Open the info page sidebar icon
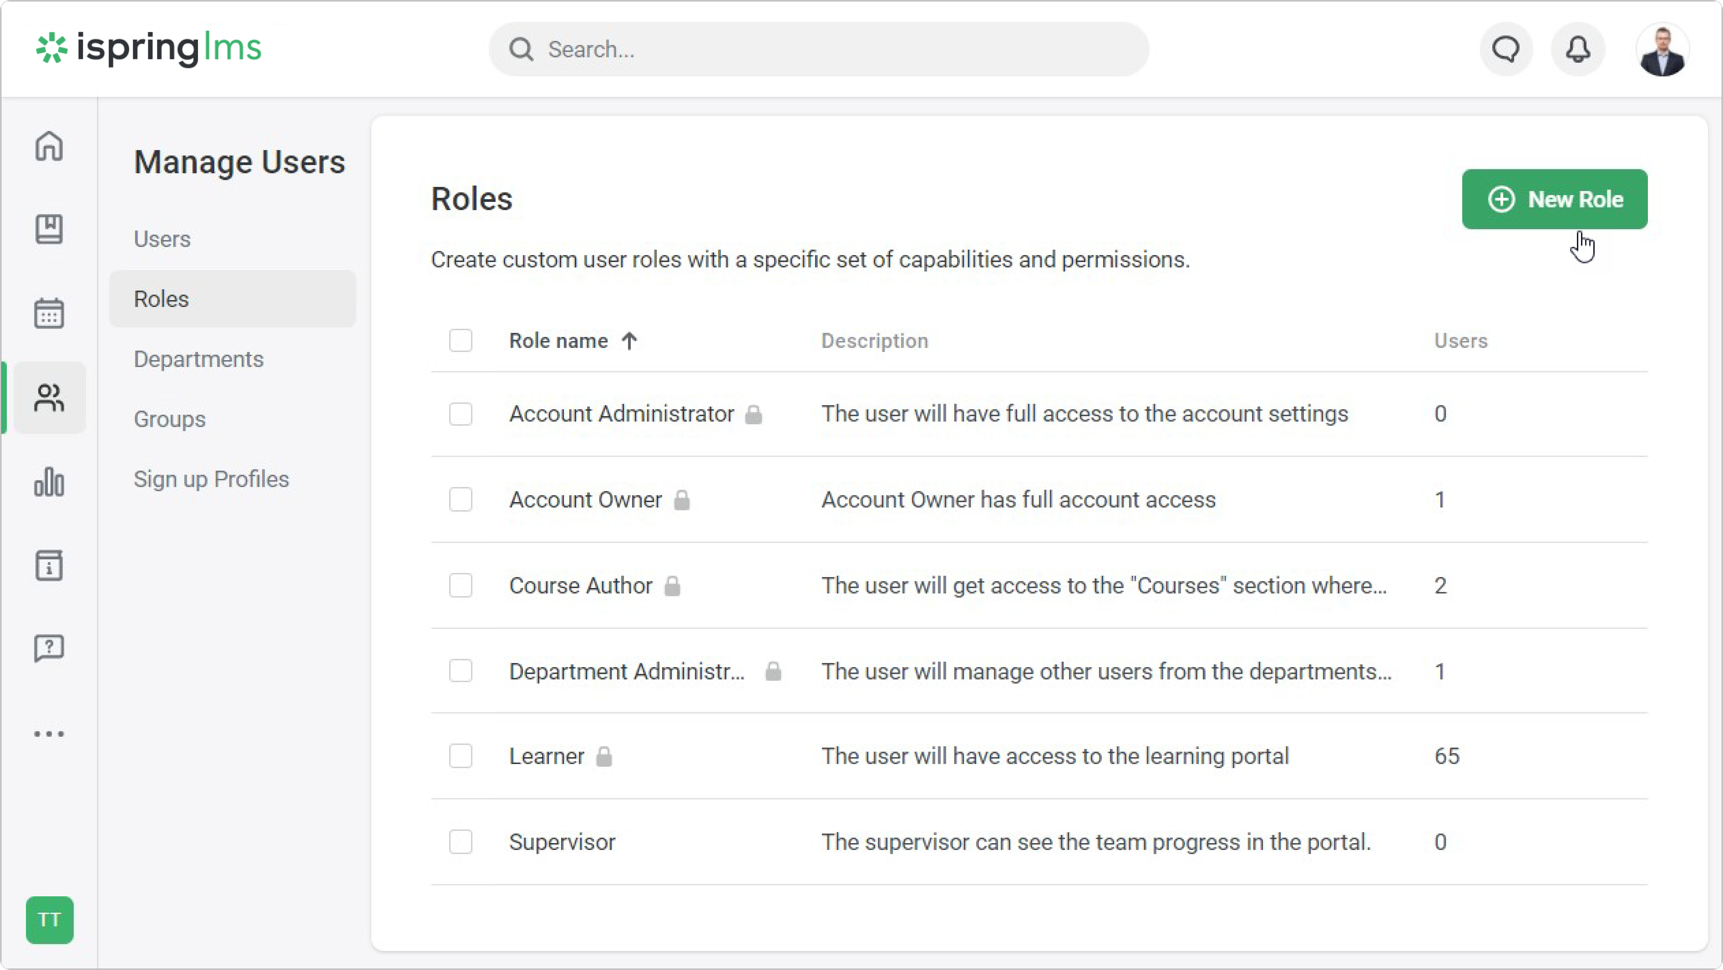The width and height of the screenshot is (1723, 970). click(49, 565)
